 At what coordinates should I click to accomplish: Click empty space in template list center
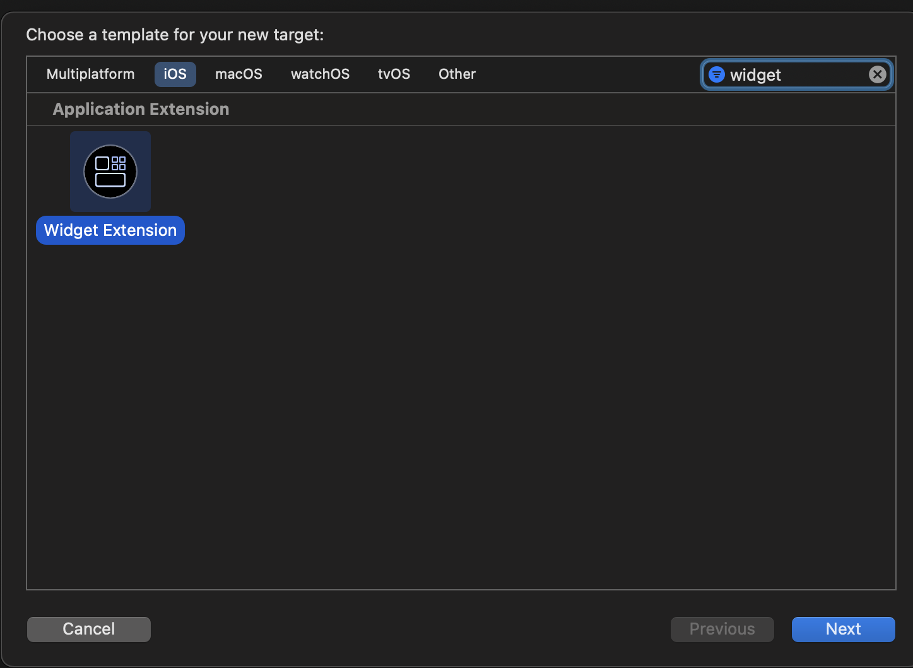461,378
